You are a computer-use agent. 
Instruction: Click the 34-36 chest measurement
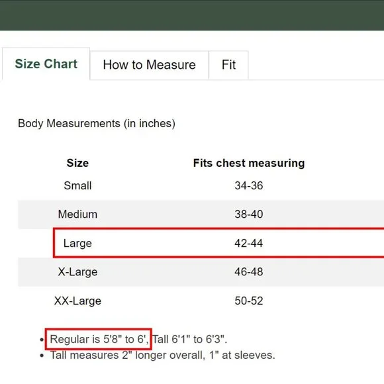[x=249, y=185]
